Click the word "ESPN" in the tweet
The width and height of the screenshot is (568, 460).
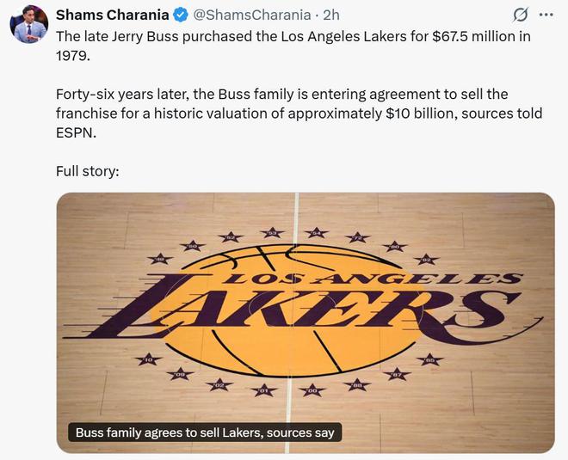point(73,135)
